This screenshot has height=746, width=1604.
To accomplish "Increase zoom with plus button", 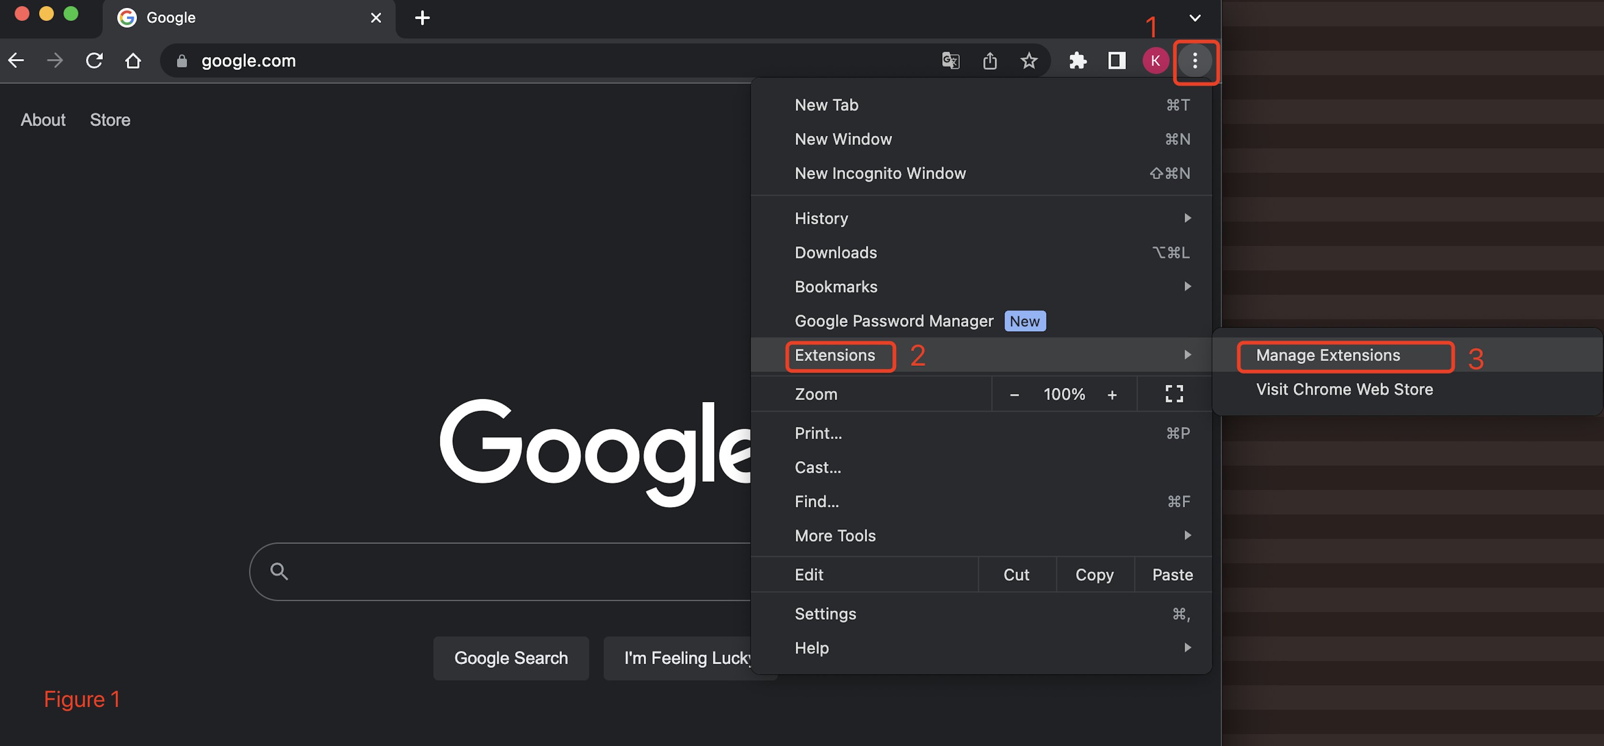I will (x=1111, y=394).
